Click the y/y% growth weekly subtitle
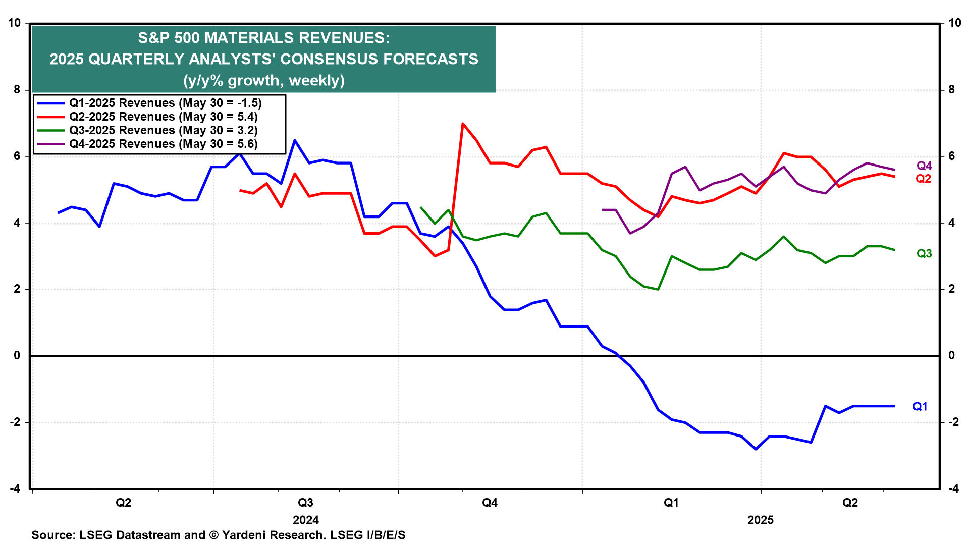This screenshot has height=545, width=969. click(263, 81)
